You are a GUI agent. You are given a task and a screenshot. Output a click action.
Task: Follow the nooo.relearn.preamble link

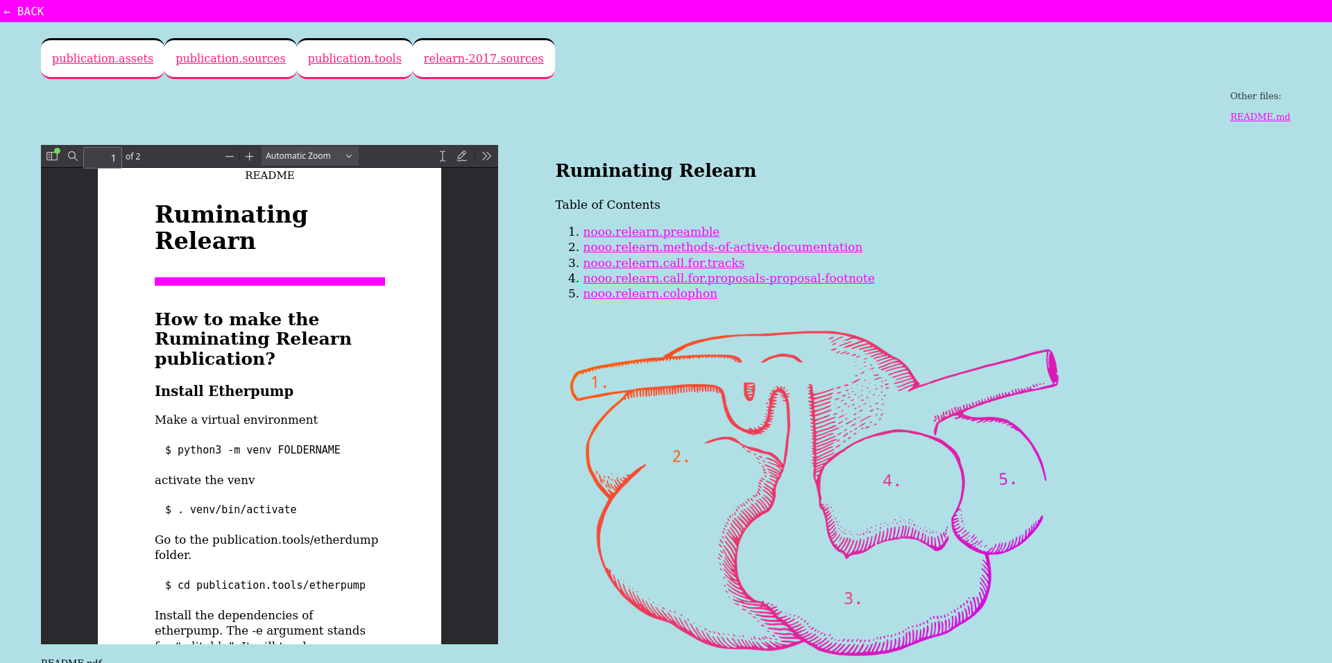pos(651,232)
